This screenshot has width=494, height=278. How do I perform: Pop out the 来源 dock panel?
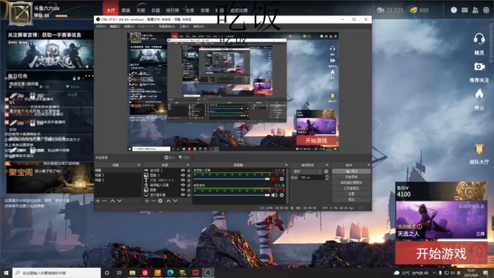point(188,165)
